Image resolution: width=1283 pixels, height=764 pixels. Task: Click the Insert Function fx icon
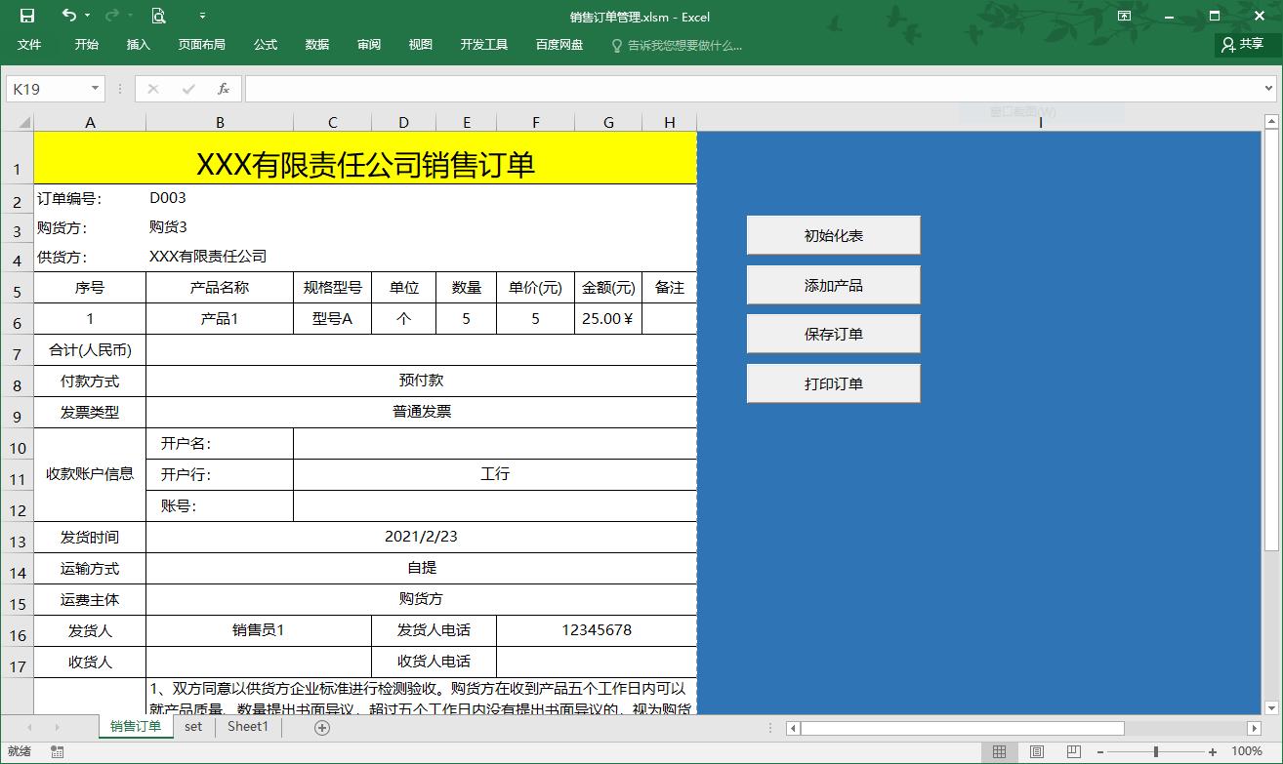coord(222,88)
